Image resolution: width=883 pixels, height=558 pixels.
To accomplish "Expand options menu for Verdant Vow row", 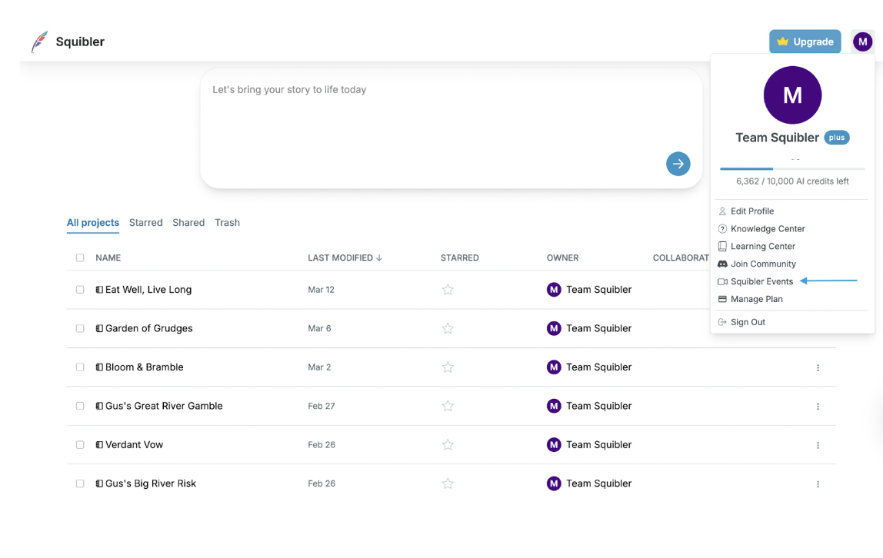I will (818, 445).
